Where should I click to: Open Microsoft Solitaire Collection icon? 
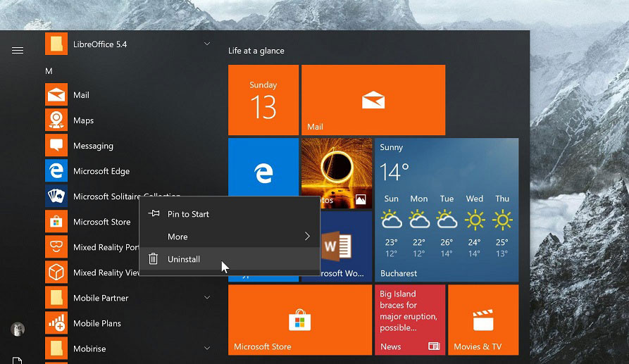coord(56,196)
